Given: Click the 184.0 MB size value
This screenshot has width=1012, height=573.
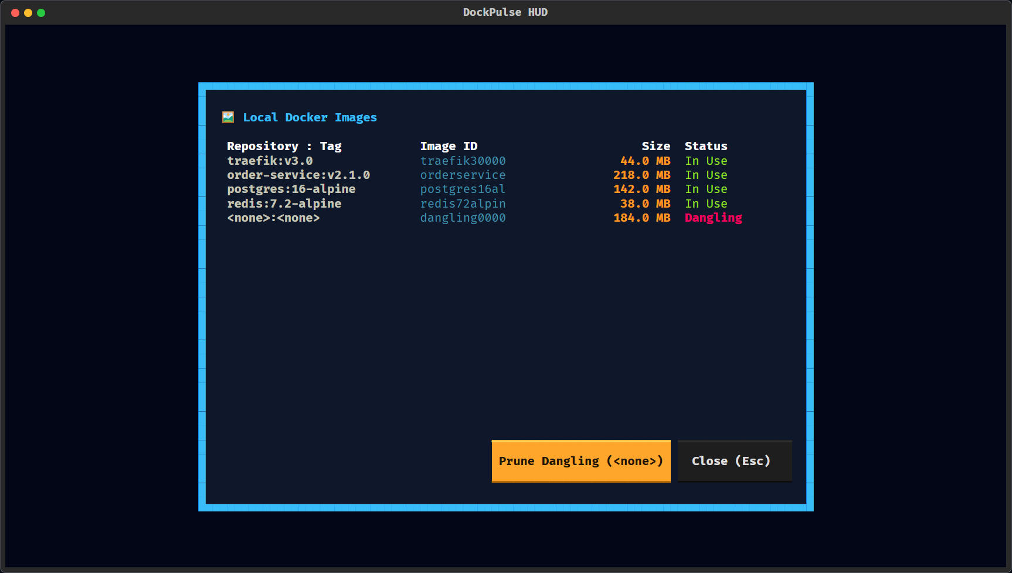Looking at the screenshot, I should coord(642,218).
